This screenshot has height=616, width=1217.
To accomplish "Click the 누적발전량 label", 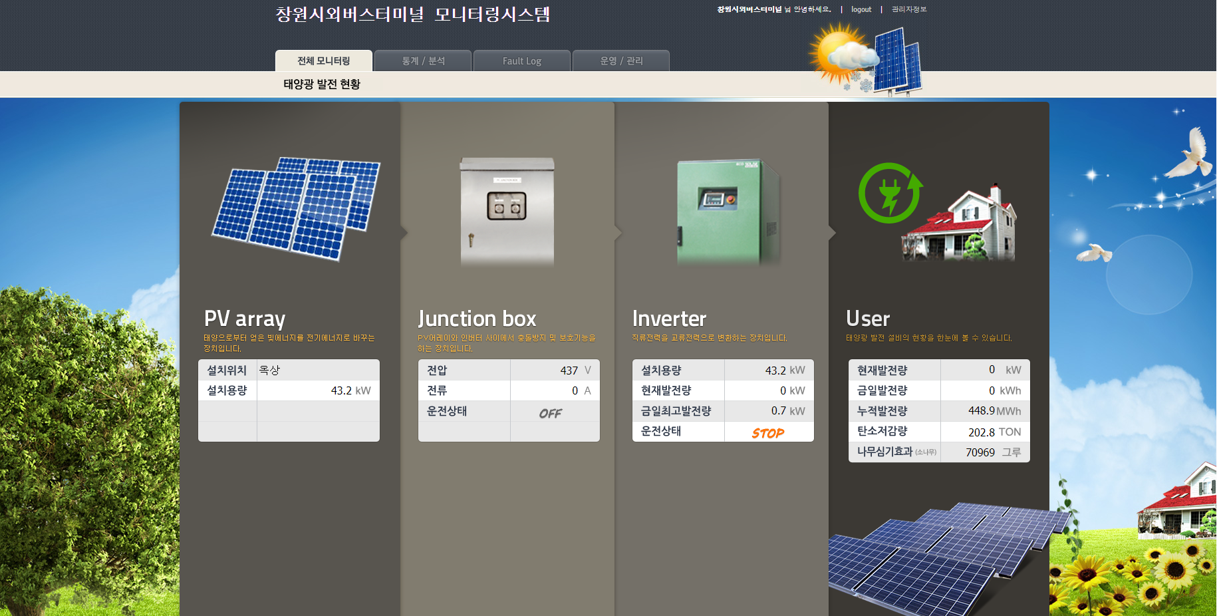I will (882, 411).
